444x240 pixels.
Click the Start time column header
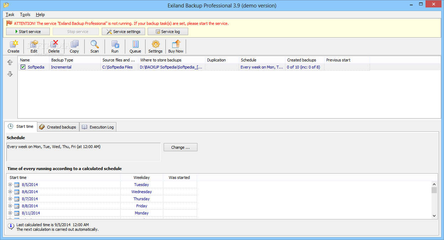[64, 178]
